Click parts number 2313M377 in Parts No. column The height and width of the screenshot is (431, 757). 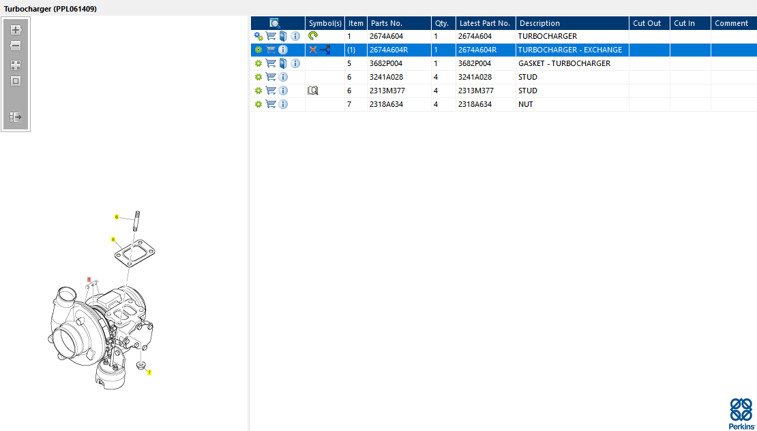387,91
